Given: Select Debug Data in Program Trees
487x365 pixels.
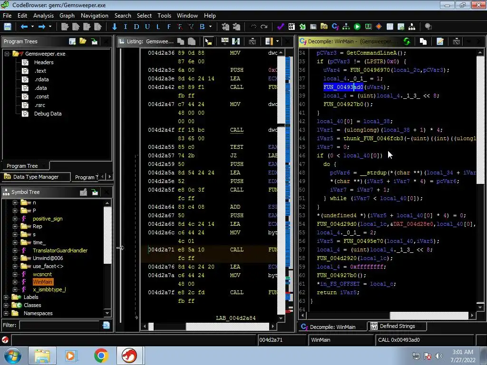Looking at the screenshot, I should click(x=48, y=114).
